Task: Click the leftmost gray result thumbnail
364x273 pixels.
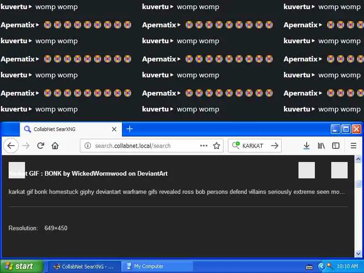Action: (x=17, y=170)
